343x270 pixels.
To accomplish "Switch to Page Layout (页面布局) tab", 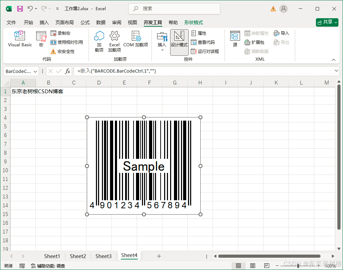I will [x=65, y=22].
